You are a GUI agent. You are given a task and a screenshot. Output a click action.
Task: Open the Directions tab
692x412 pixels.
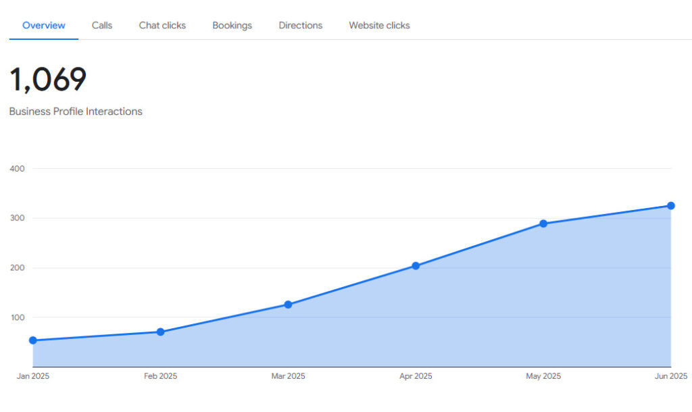(x=300, y=26)
